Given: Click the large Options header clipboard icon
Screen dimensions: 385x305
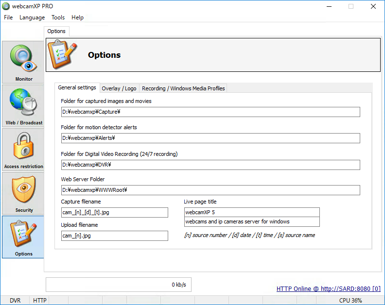Looking at the screenshot, I should 62,55.
